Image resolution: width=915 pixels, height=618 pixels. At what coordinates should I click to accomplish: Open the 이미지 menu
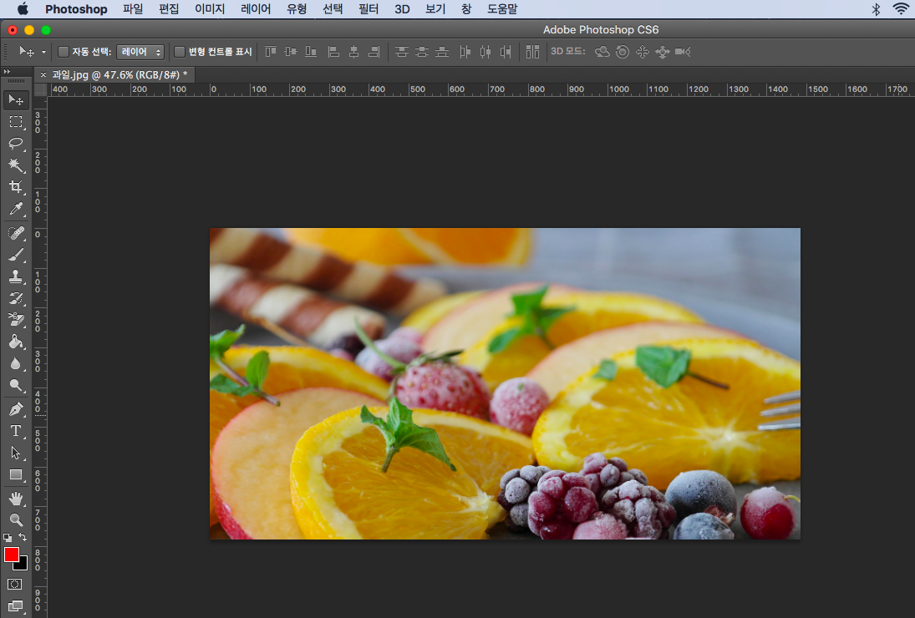pos(210,9)
